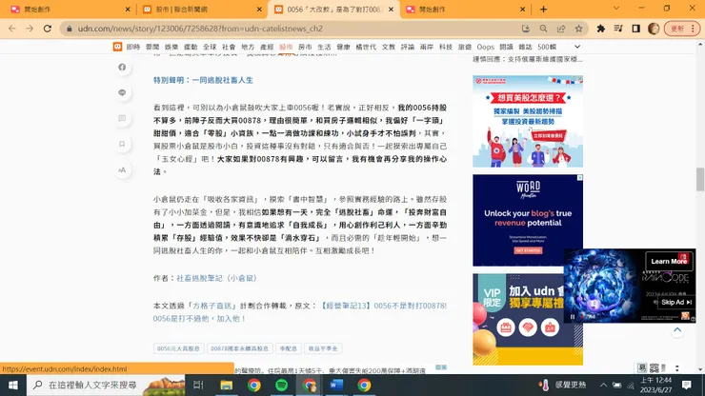
Task: Click the 0087 國泰永續高股息 tag
Action: [x=240, y=348]
